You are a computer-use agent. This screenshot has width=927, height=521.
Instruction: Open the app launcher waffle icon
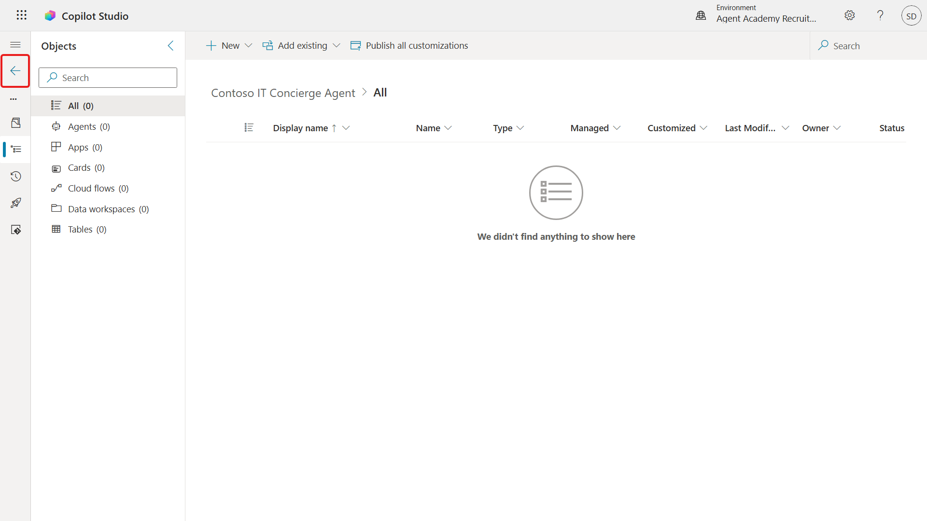tap(21, 15)
